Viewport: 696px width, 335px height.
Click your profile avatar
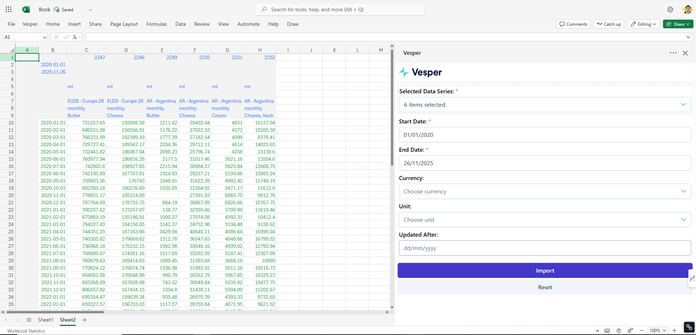click(687, 9)
